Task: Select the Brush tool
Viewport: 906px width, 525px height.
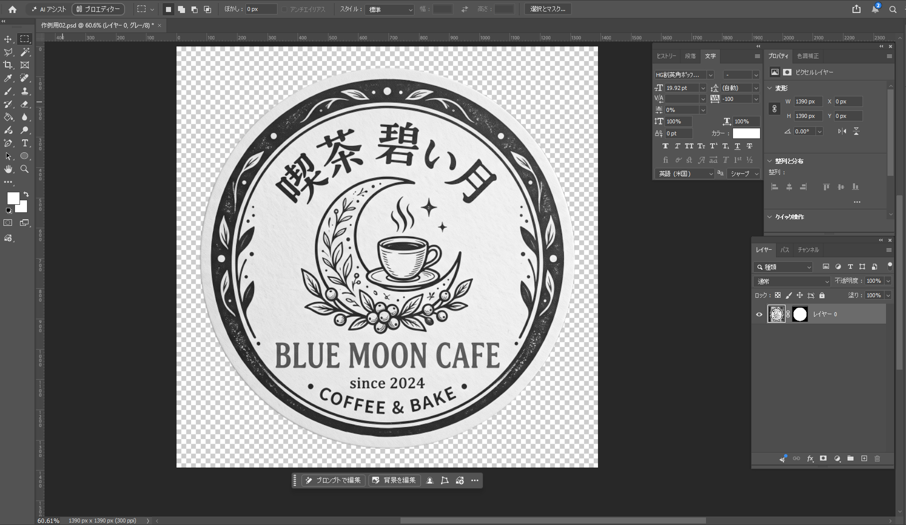Action: click(x=8, y=91)
